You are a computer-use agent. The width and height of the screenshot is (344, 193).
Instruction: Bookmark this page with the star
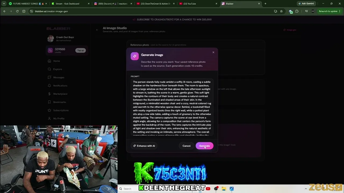[281, 11]
